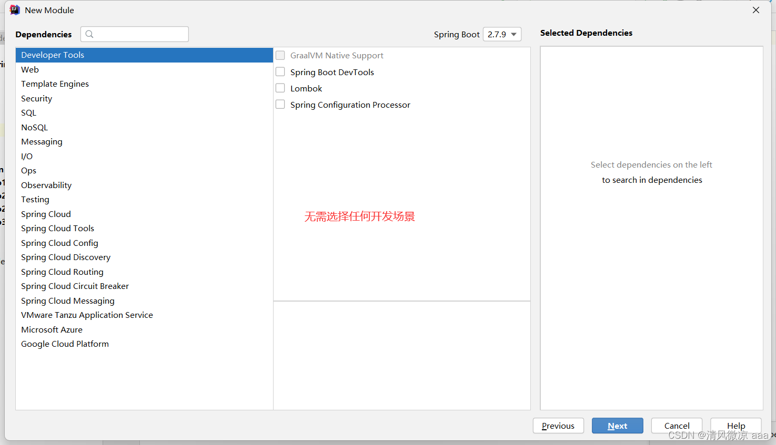Click the IntelliJ logo in the title bar
Image resolution: width=776 pixels, height=445 pixels.
click(15, 10)
